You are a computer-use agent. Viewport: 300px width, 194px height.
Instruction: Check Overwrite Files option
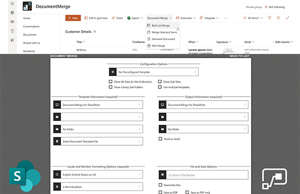pyautogui.click(x=160, y=185)
